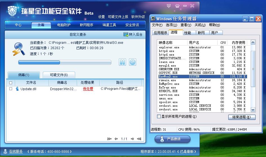Go to next page of virus results
Viewport: 266px width, 157px height.
tap(132, 139)
